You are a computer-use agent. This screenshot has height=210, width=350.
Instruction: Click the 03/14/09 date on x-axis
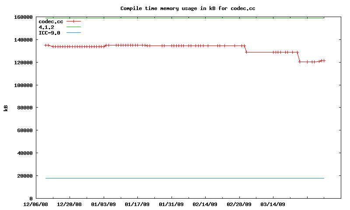click(x=273, y=204)
